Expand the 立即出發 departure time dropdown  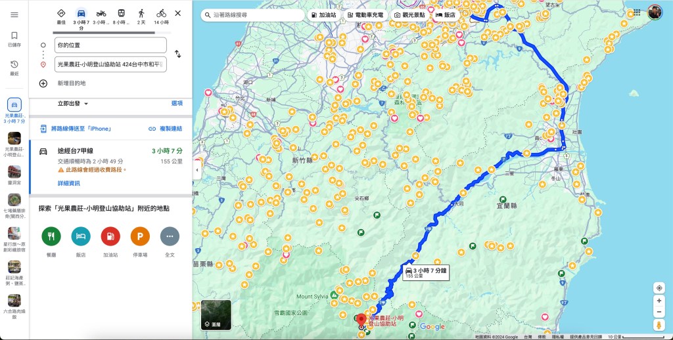[x=72, y=104]
